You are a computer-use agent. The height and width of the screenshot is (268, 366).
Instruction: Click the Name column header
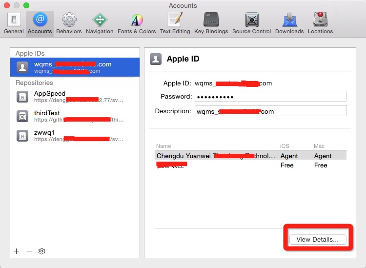pos(163,146)
